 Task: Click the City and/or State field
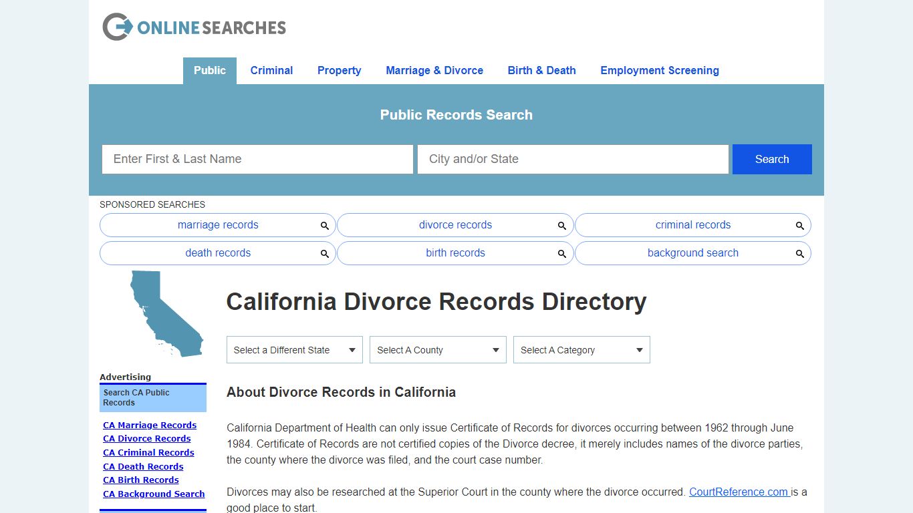tap(573, 159)
